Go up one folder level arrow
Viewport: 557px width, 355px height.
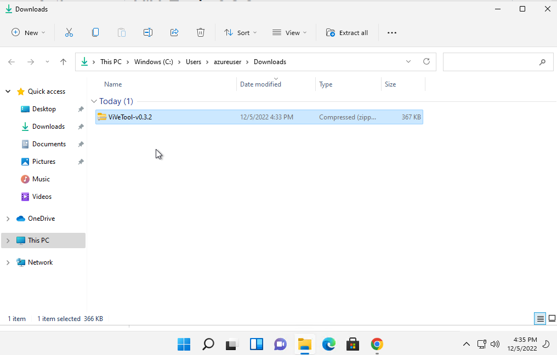(x=63, y=62)
